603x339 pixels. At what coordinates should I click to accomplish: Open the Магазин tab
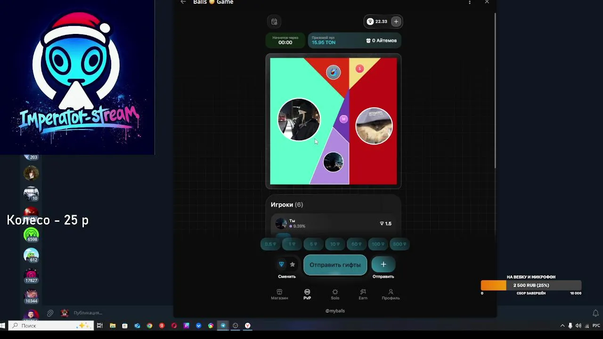[279, 294]
